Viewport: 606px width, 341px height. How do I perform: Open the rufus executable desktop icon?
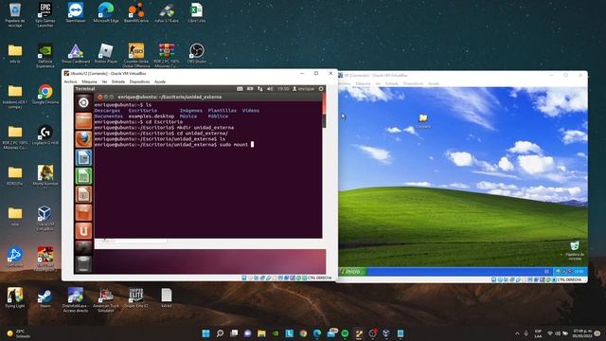(x=167, y=12)
